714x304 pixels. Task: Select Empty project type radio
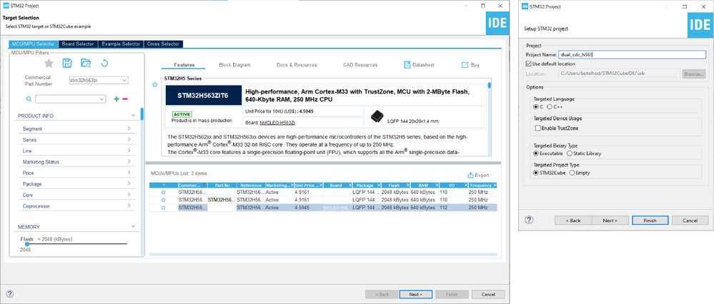coord(572,173)
